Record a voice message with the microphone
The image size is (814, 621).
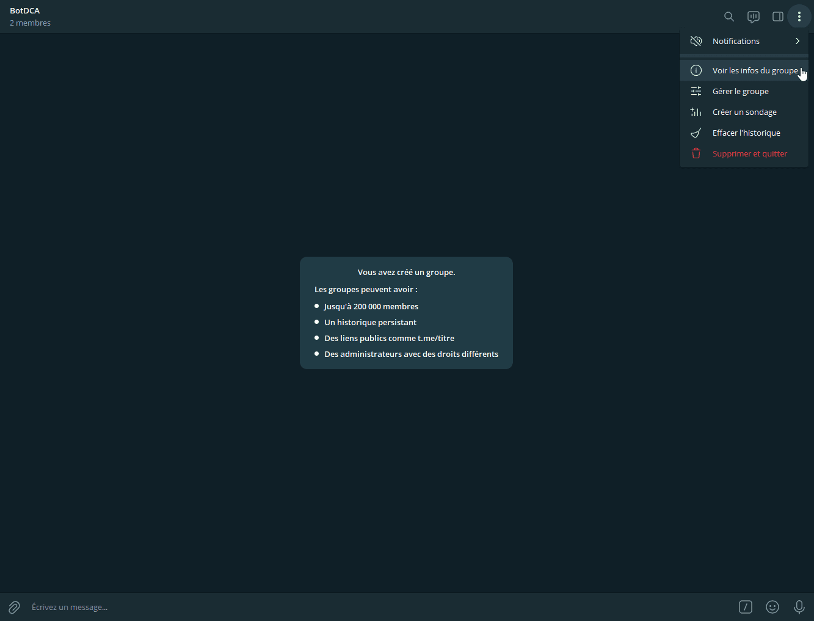click(799, 607)
